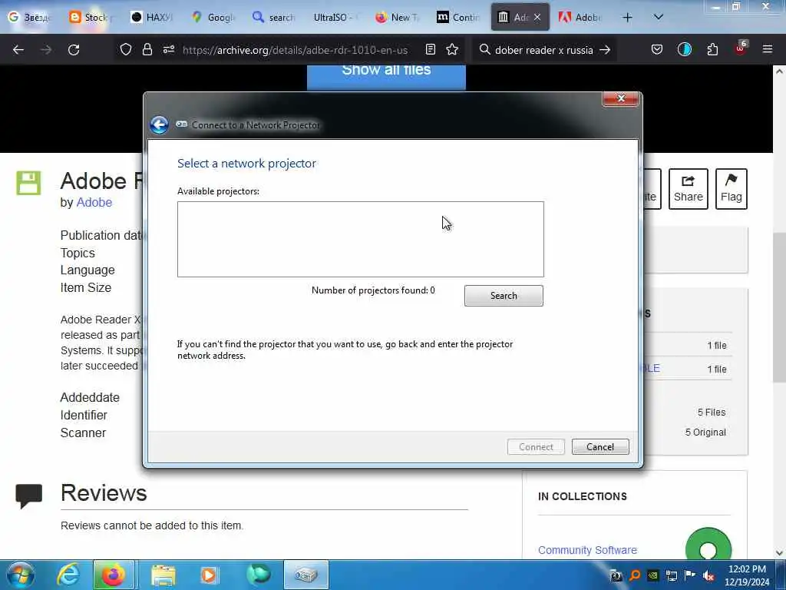Open the Windows Start menu
This screenshot has height=590, width=786.
tap(19, 575)
